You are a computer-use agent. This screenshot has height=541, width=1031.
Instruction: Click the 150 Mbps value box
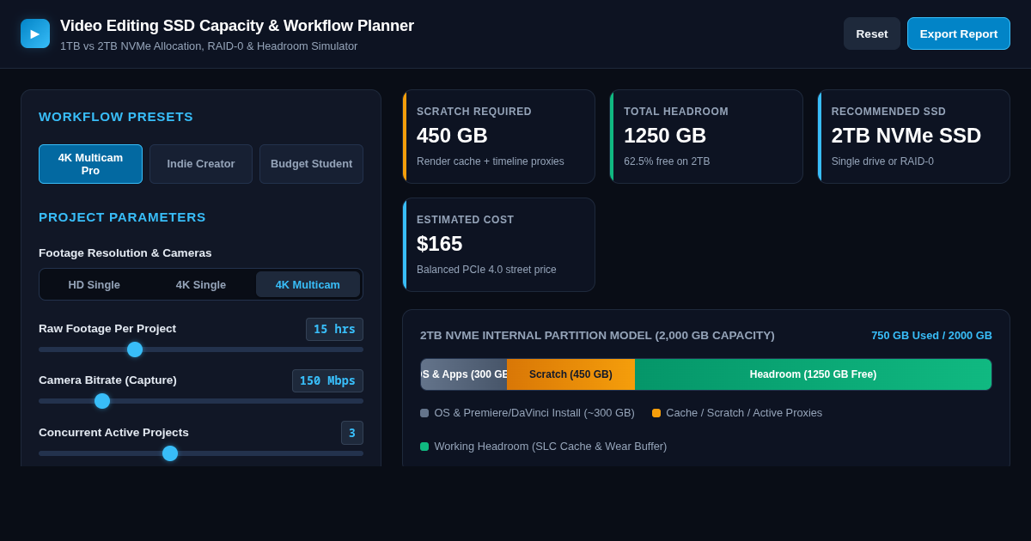coord(327,380)
